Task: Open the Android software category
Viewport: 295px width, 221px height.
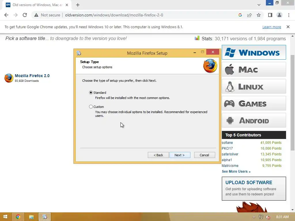Action: tap(254, 120)
